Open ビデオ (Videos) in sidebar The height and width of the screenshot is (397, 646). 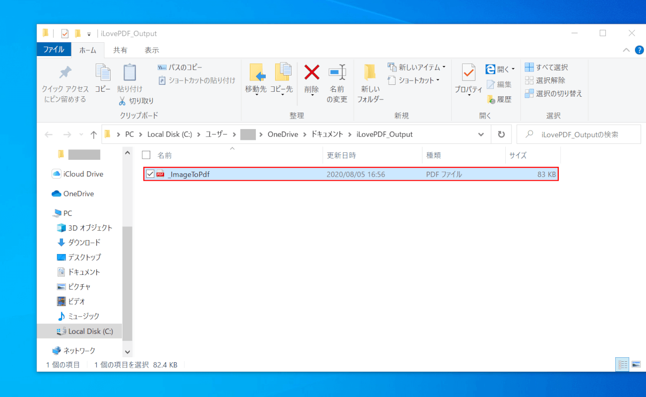(x=71, y=301)
